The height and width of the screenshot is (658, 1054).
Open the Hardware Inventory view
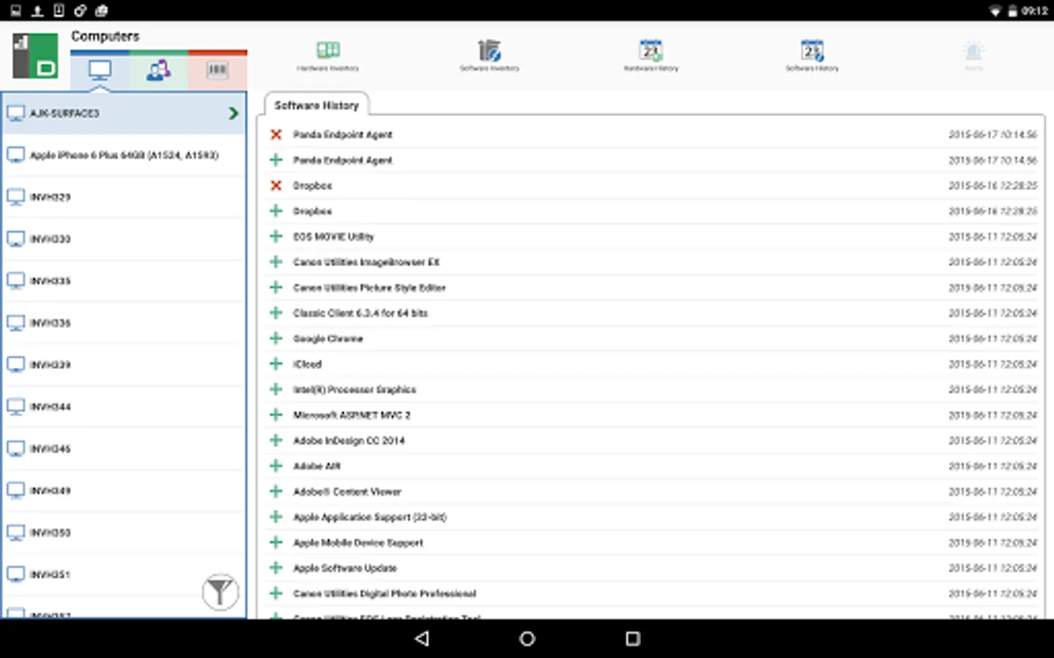pos(328,56)
